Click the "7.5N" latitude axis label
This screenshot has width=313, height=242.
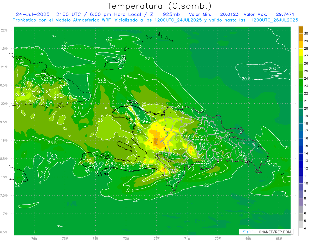(x=4, y=196)
